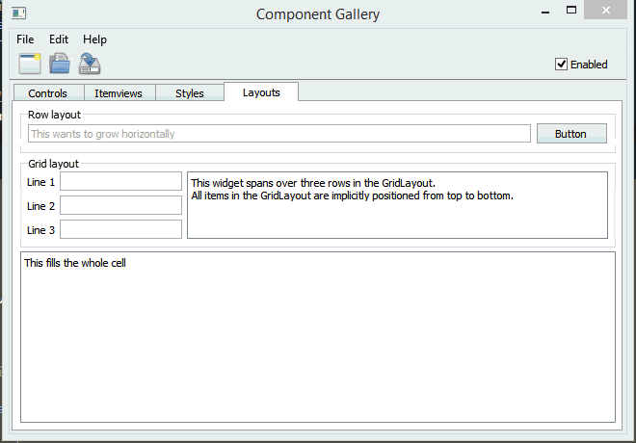Open the Edit menu

(x=59, y=39)
